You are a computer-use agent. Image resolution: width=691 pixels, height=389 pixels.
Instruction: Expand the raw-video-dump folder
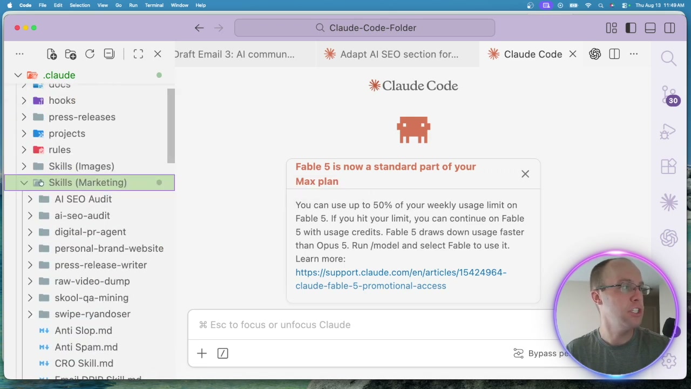tap(30, 281)
